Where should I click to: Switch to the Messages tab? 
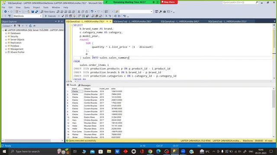[84, 85]
